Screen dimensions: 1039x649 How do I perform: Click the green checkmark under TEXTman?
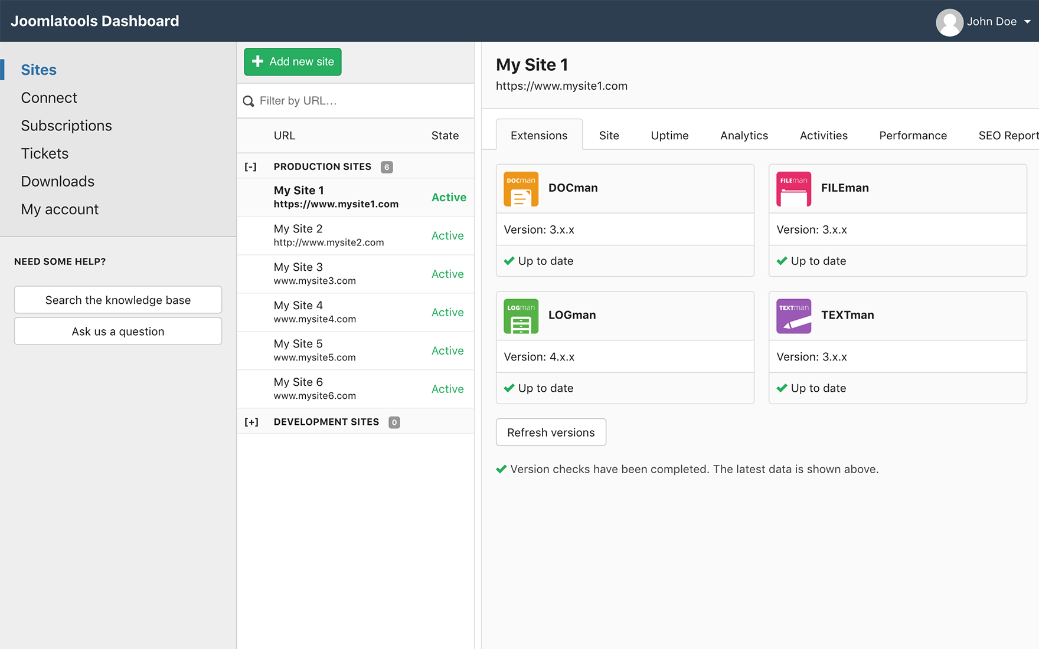point(782,388)
